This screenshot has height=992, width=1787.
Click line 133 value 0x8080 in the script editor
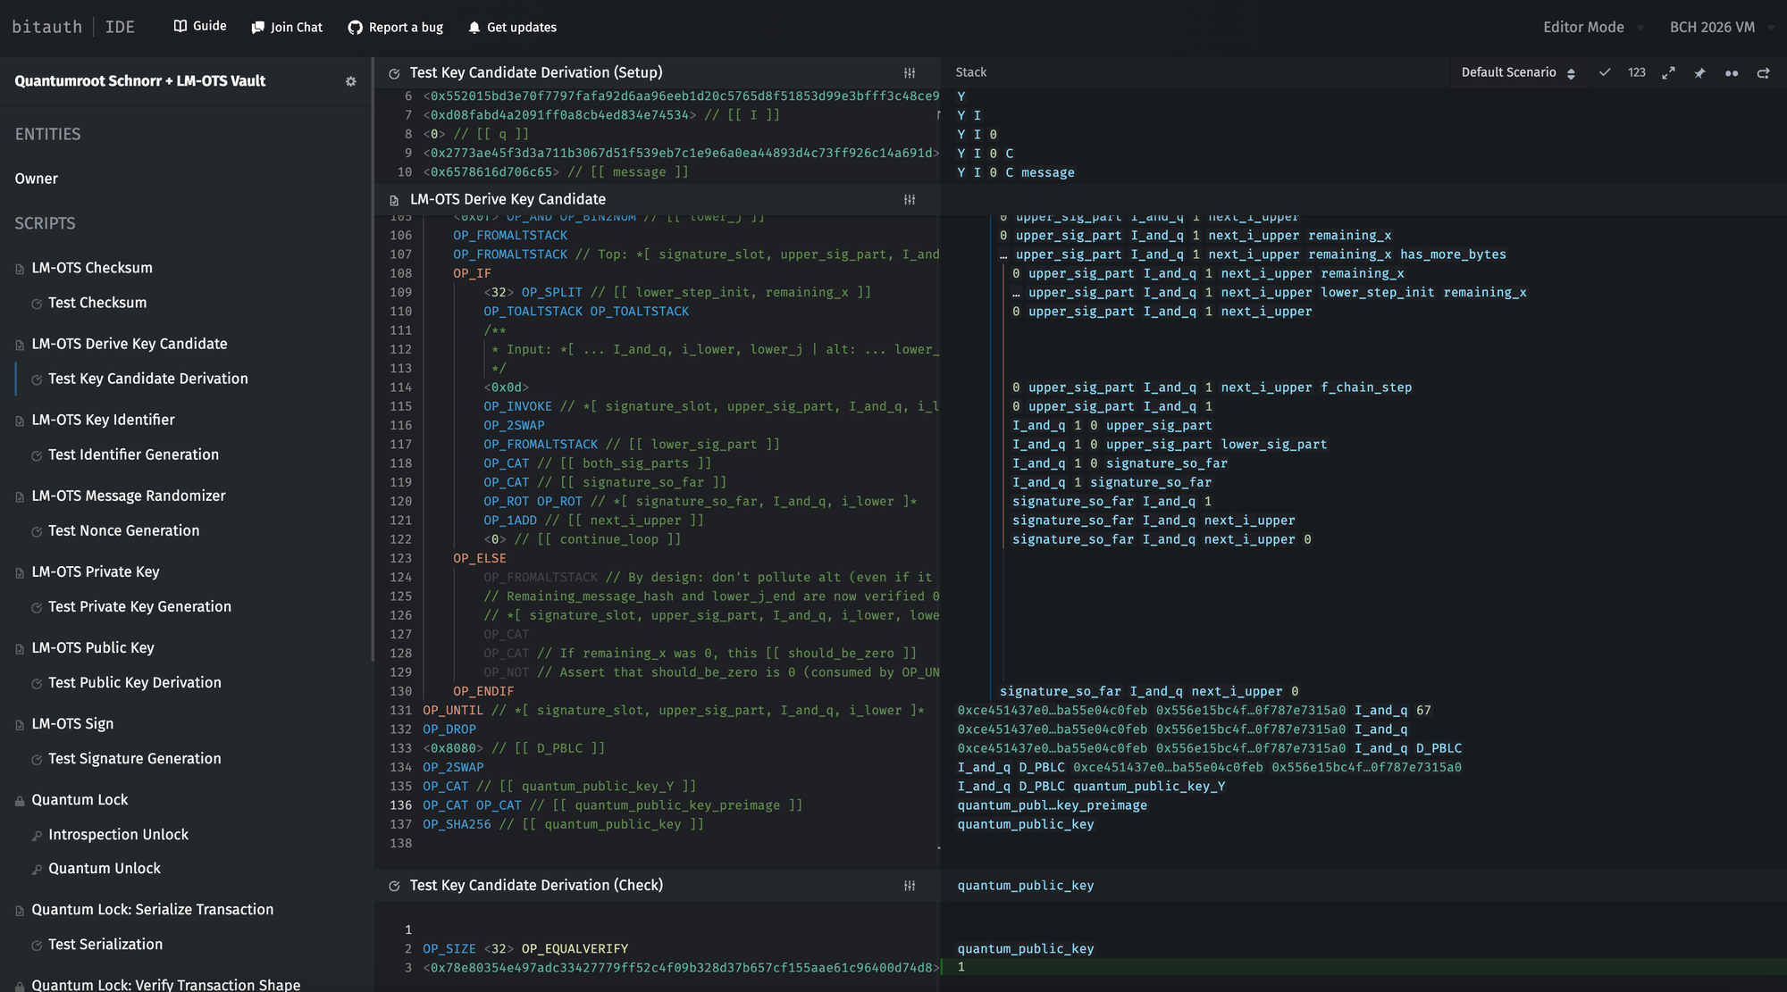pyautogui.click(x=452, y=747)
